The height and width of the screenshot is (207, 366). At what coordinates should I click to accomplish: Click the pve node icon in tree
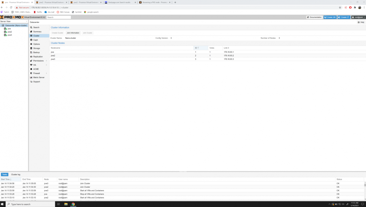[5, 29]
